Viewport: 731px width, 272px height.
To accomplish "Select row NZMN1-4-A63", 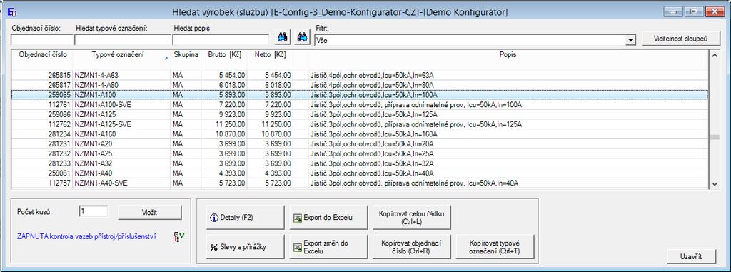I will (360, 75).
